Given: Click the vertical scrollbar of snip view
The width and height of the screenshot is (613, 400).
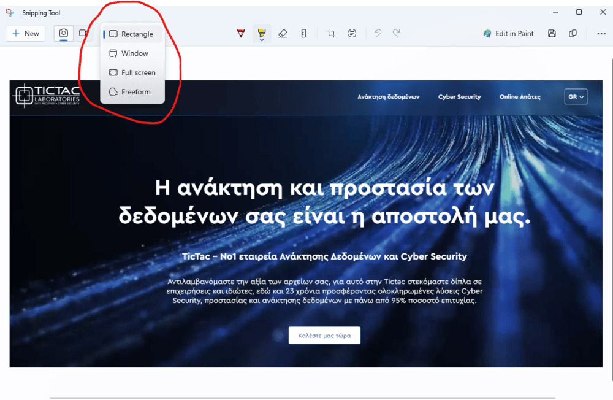Looking at the screenshot, I should 611,219.
